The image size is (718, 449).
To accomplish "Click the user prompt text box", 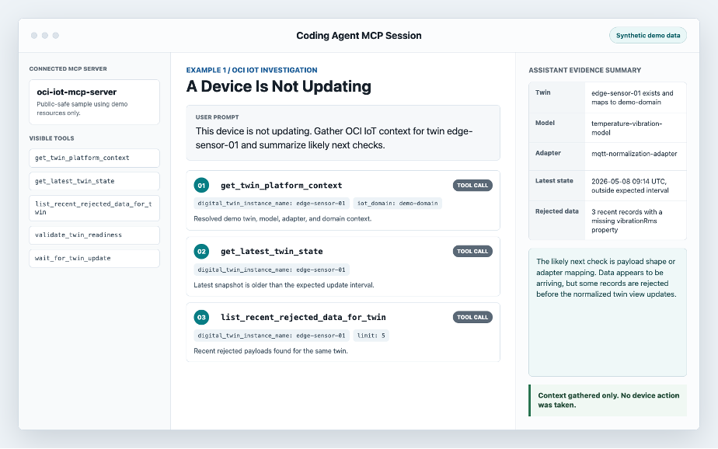I will click(343, 133).
